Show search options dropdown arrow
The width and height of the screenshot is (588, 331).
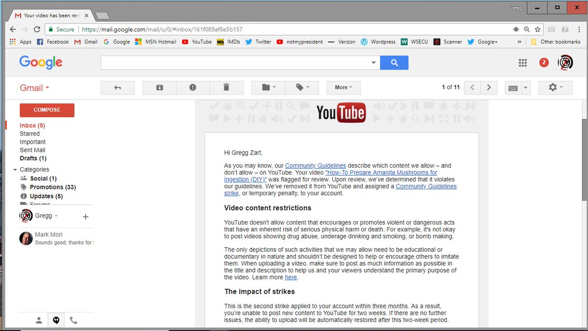[373, 63]
